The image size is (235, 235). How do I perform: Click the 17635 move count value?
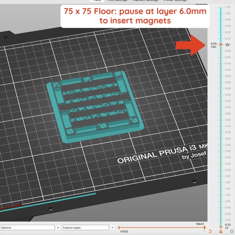point(124,232)
